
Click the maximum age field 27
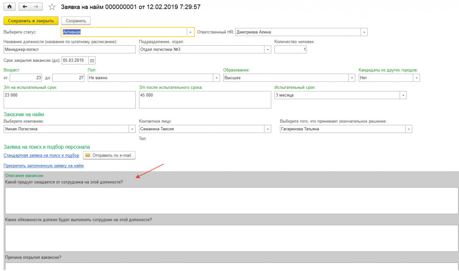pos(69,78)
